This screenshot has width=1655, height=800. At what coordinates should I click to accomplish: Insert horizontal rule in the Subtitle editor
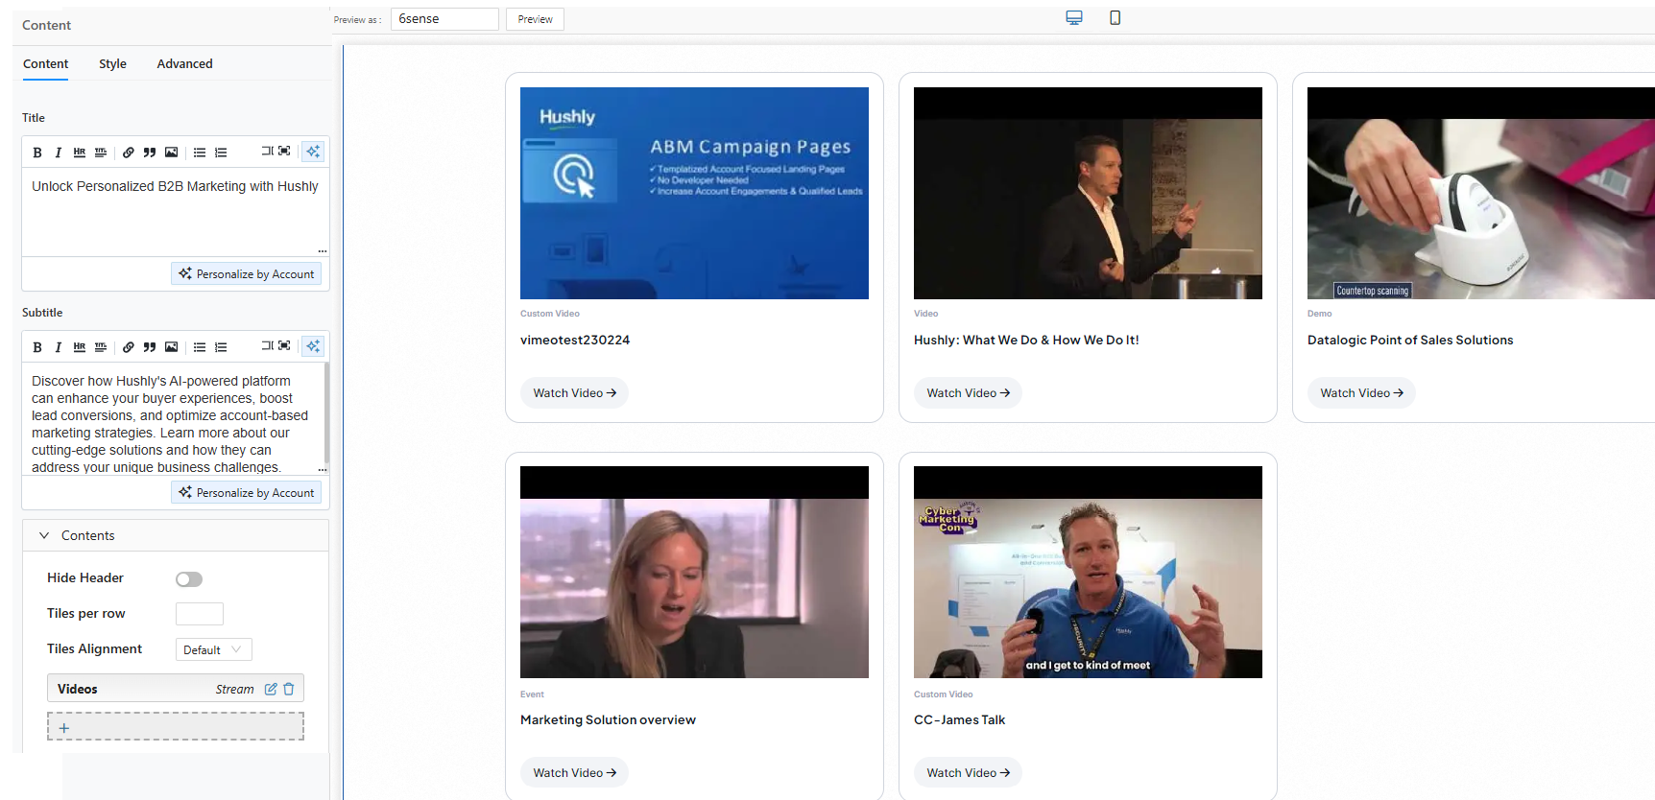[80, 347]
